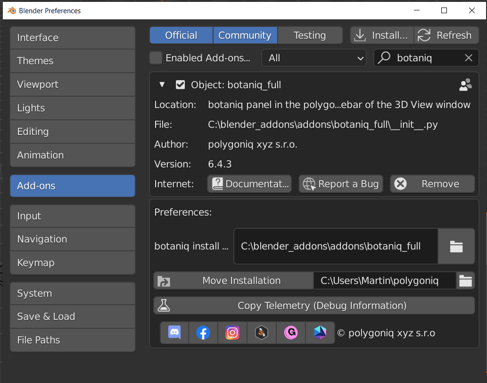The width and height of the screenshot is (487, 383).
Task: Click Copy Telemetry (Debug Information) button
Action: tap(314, 306)
